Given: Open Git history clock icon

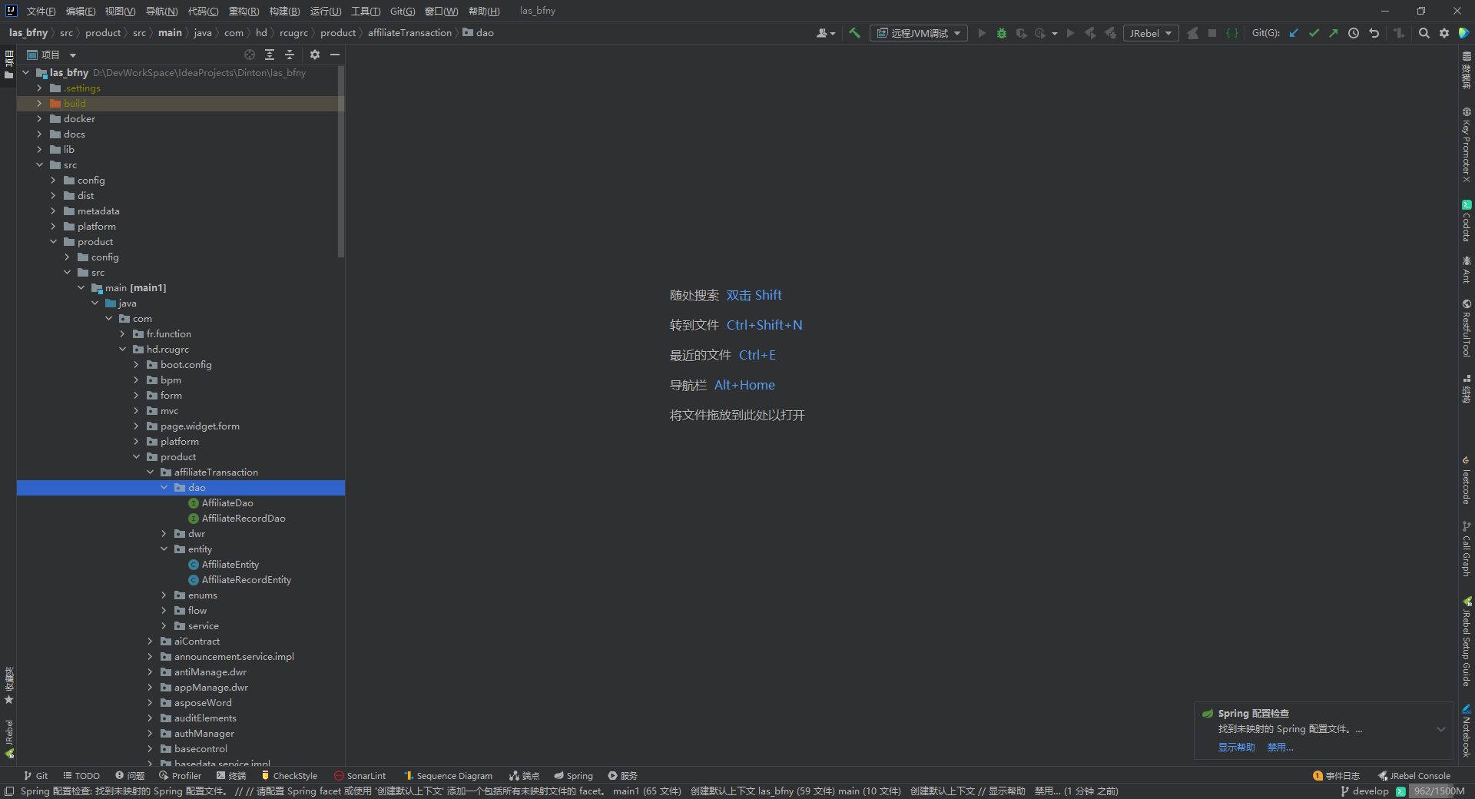Looking at the screenshot, I should click(x=1354, y=33).
